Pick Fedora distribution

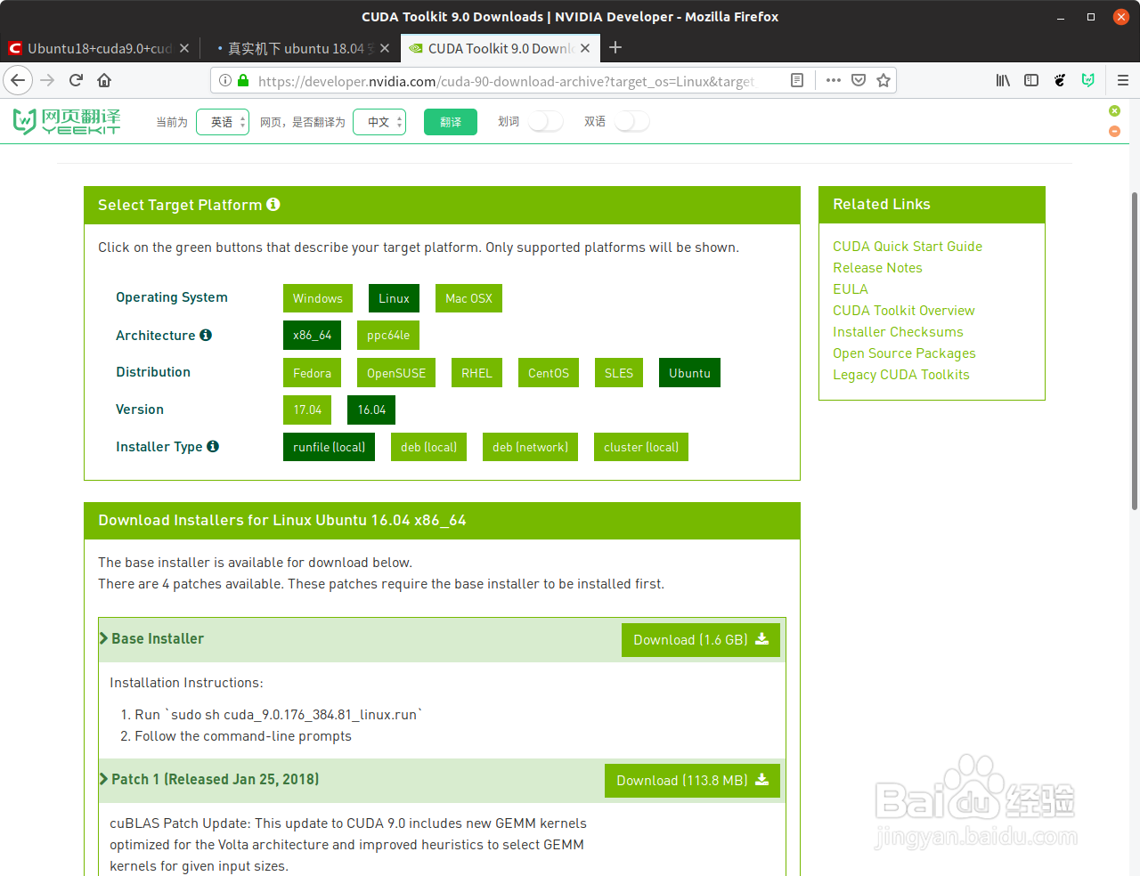point(312,373)
